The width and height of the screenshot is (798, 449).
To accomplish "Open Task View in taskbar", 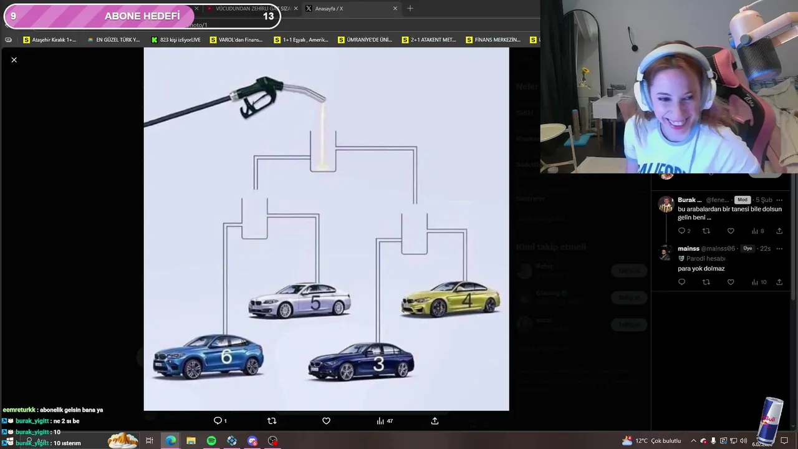I will (150, 441).
